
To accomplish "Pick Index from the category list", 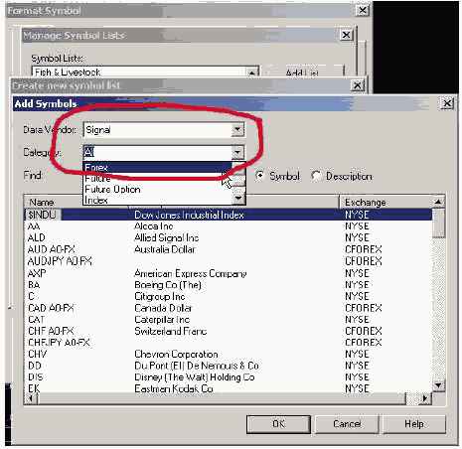I will pyautogui.click(x=96, y=200).
